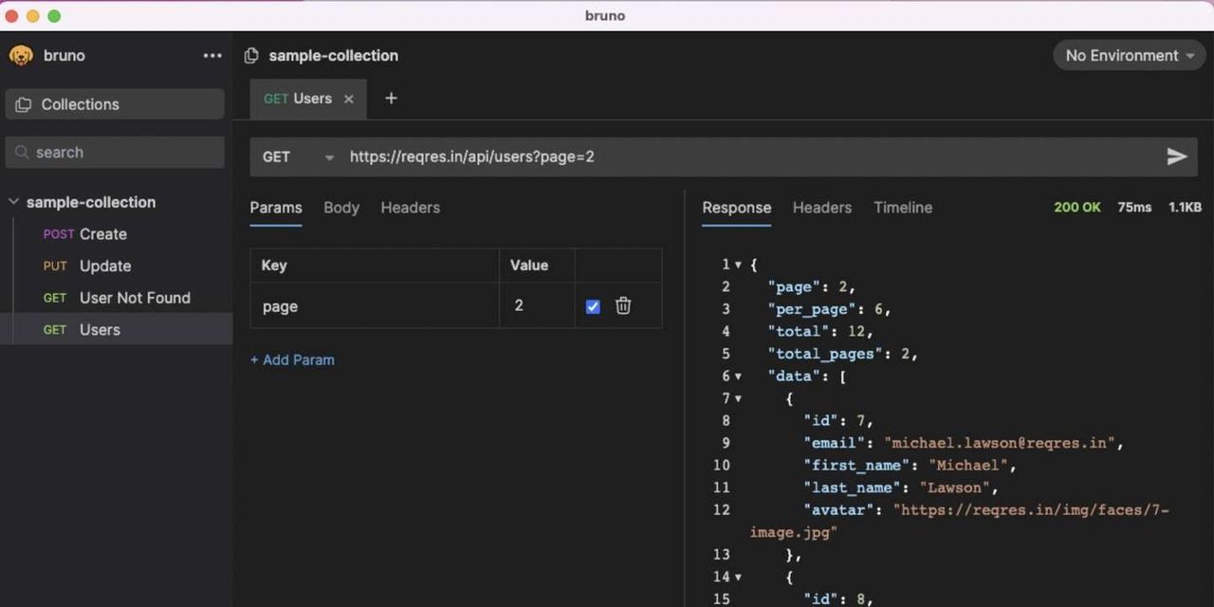Delete the page param with trash icon
The image size is (1214, 607).
pyautogui.click(x=623, y=305)
